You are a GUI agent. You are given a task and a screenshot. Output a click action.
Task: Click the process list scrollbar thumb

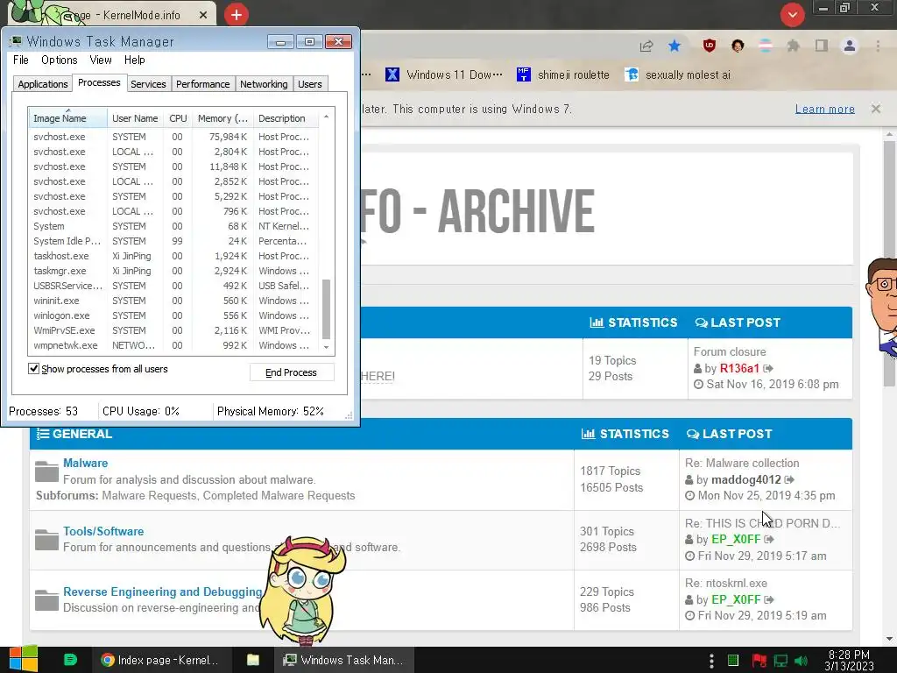pos(326,309)
